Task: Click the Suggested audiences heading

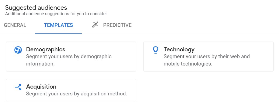Action: click(36, 8)
